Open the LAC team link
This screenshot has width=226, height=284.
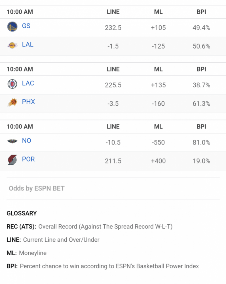pyautogui.click(x=28, y=83)
